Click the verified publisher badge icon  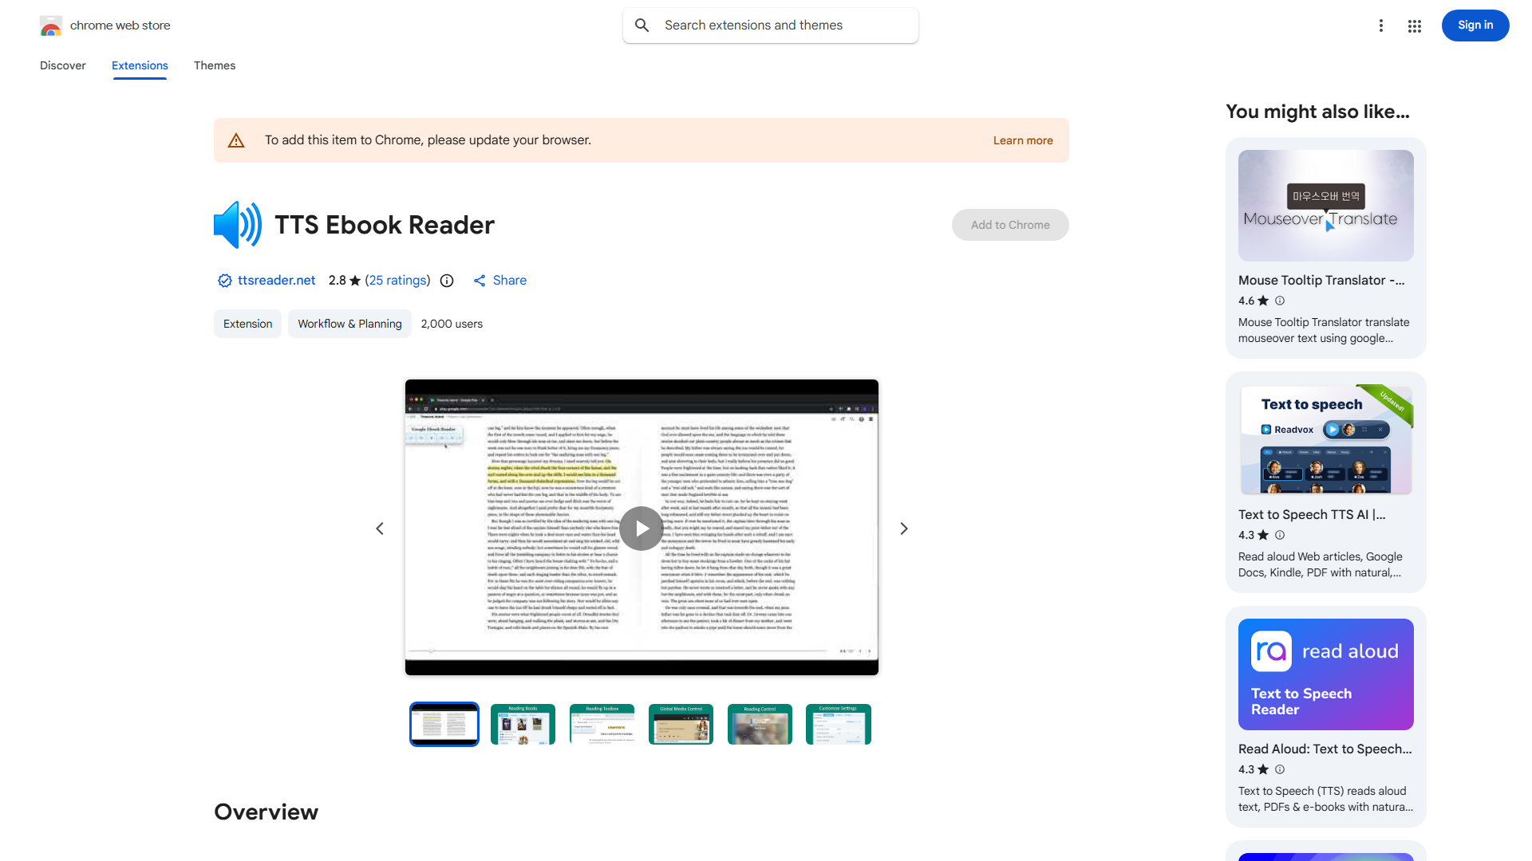pos(224,281)
